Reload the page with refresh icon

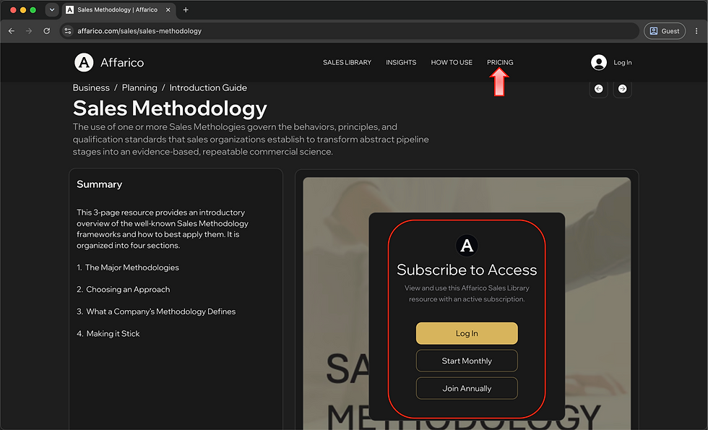click(x=46, y=30)
